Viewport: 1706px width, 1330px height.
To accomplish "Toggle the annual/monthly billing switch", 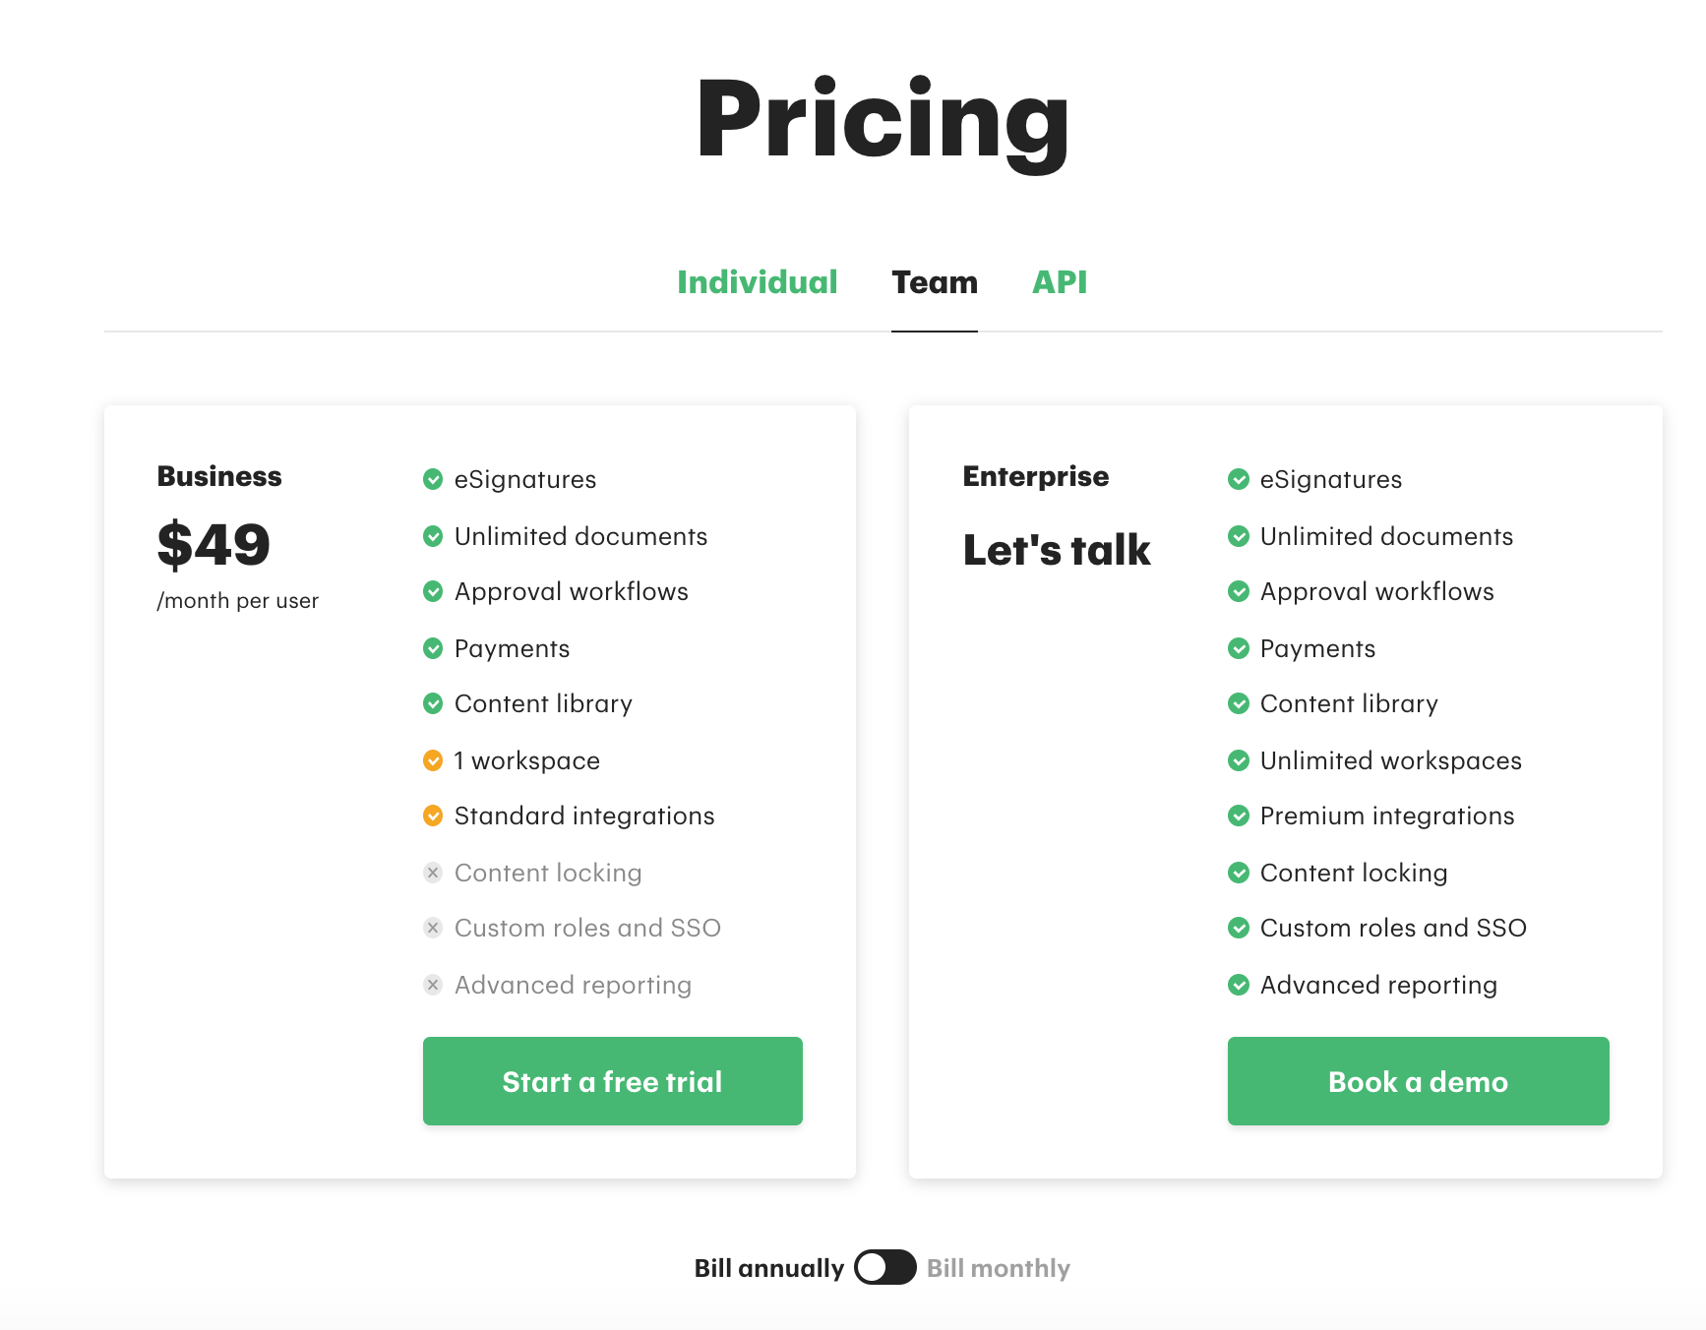I will point(885,1267).
